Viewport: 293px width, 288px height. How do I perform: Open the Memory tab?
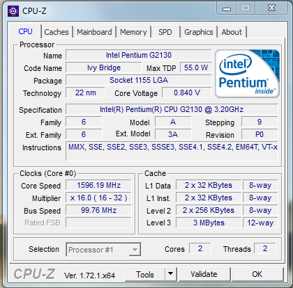coord(133,32)
